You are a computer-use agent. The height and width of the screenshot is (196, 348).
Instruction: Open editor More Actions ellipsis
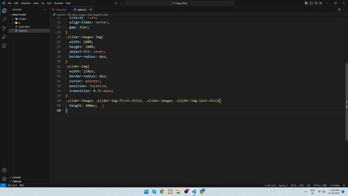point(344,10)
